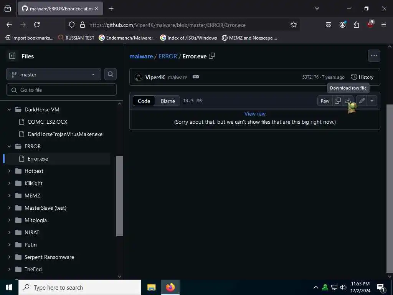Viewport: 393px width, 295px height.
Task: Expand the Putin folder
Action: tap(9, 245)
